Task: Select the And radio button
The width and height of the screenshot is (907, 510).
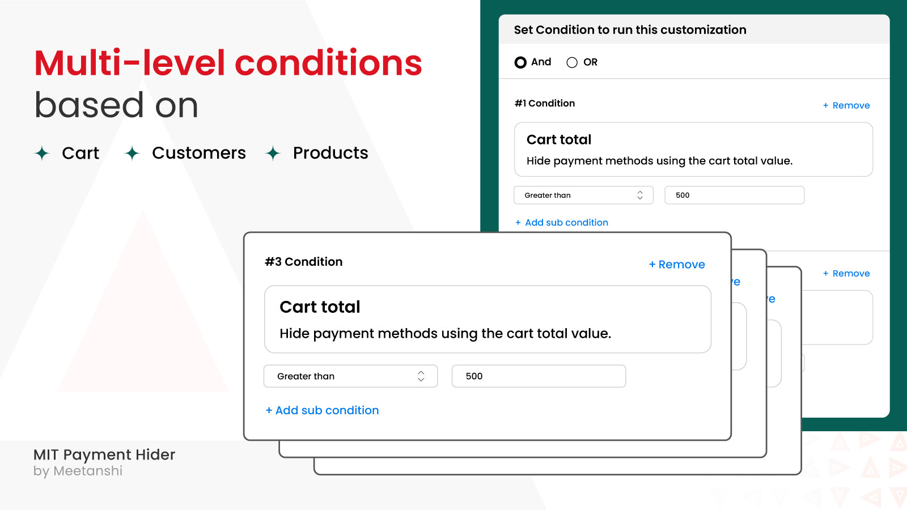Action: (520, 62)
